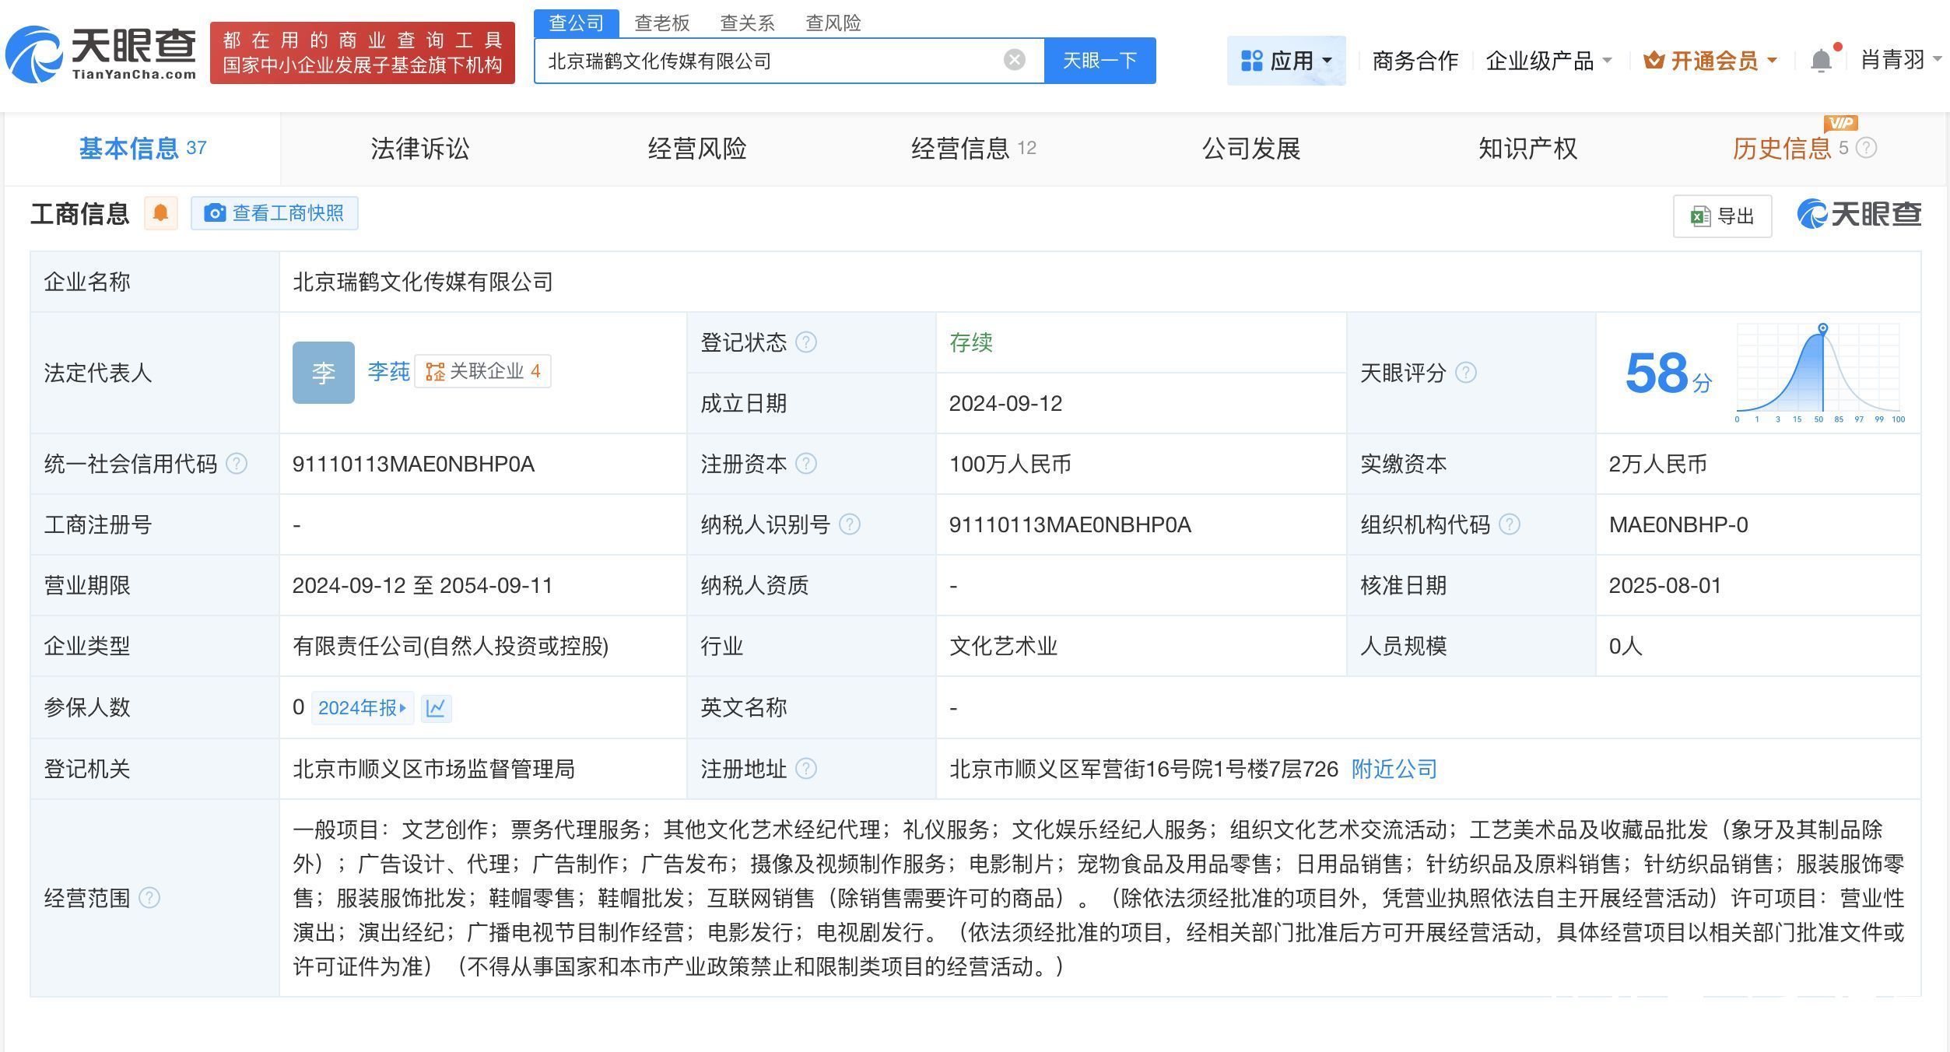Expand the 企业级产品 menu
The image size is (1950, 1052).
click(1548, 60)
